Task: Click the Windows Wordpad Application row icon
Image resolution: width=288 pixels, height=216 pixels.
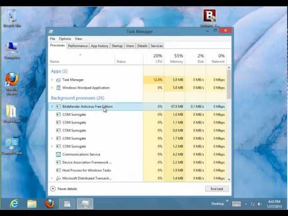Action: point(58,88)
